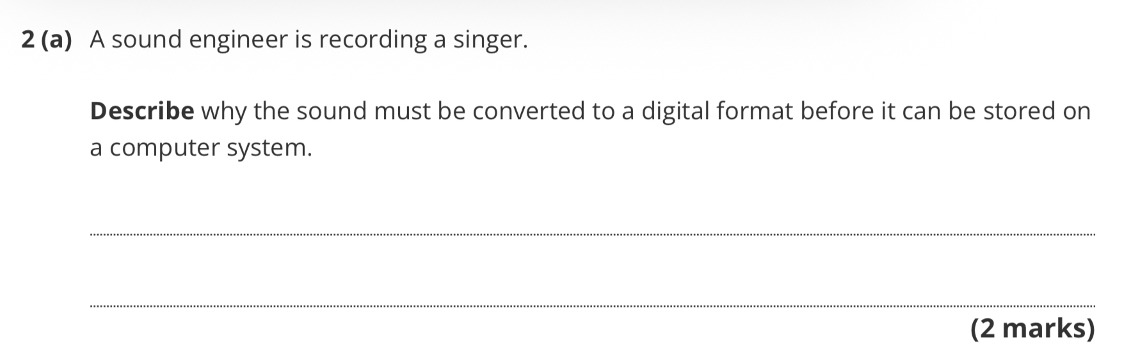Click the word engineer
Image resolution: width=1133 pixels, height=359 pixels.
pos(239,40)
